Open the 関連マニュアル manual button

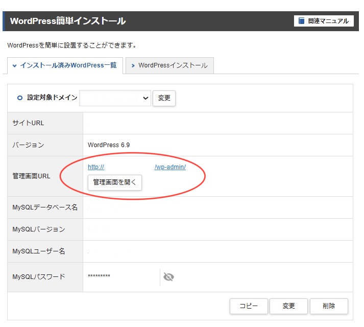(x=324, y=21)
